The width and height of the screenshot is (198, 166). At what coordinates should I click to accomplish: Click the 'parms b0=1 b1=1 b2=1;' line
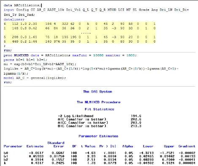pos(25,60)
